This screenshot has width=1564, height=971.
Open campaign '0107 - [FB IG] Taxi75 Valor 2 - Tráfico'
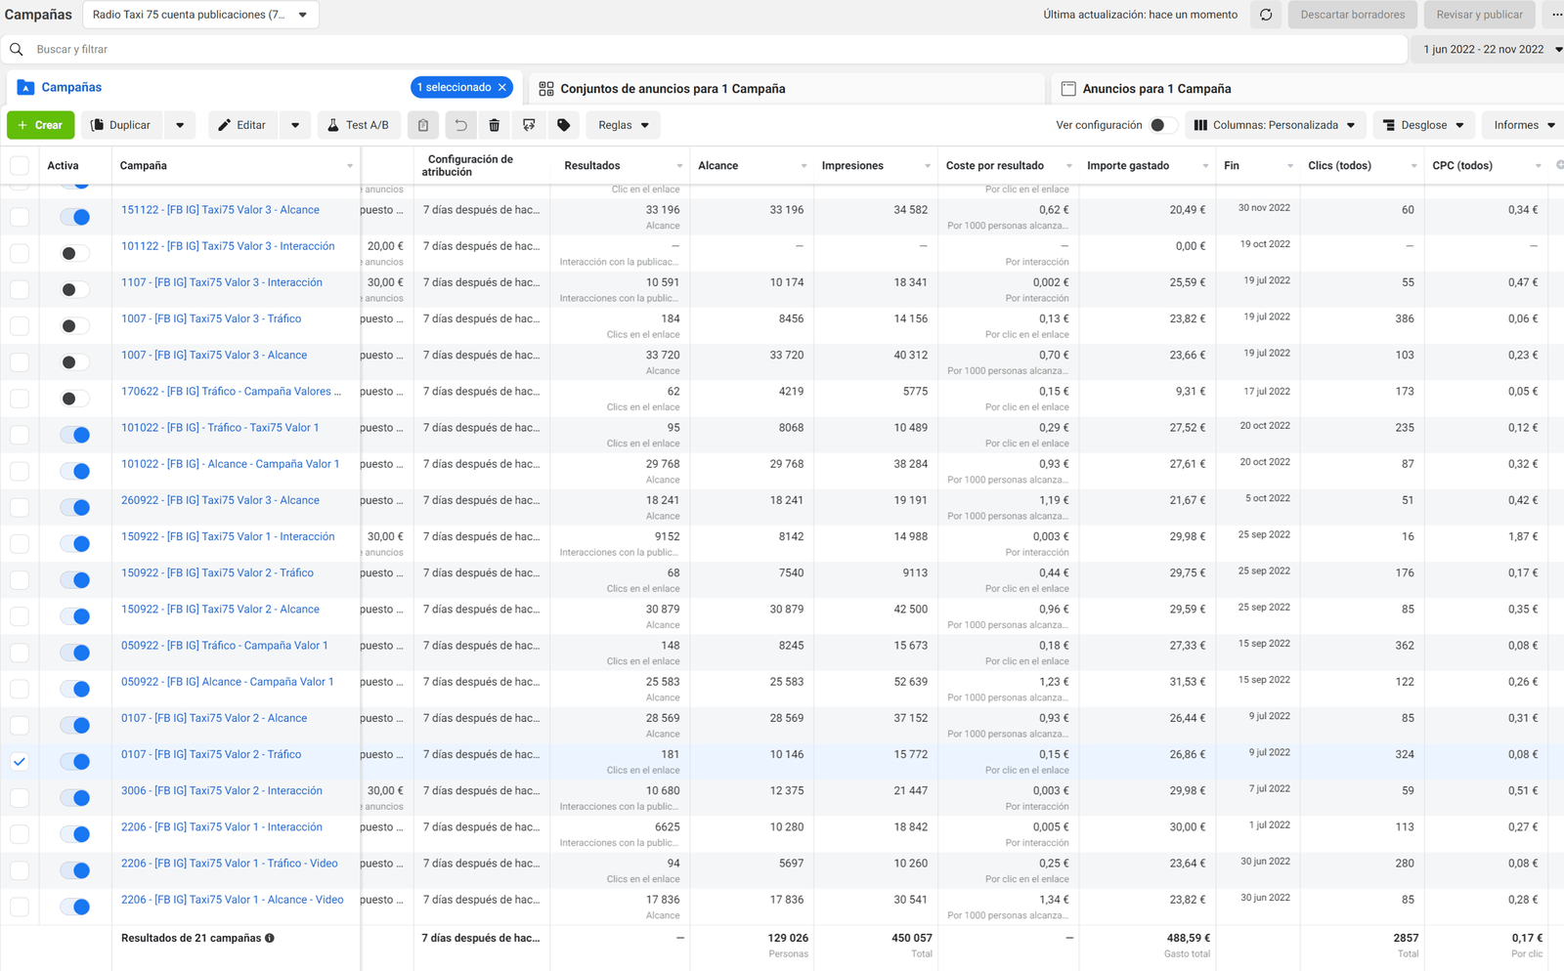pos(211,754)
